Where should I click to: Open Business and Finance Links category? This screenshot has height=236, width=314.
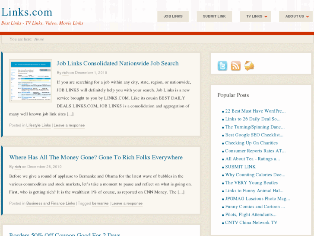(x=51, y=204)
